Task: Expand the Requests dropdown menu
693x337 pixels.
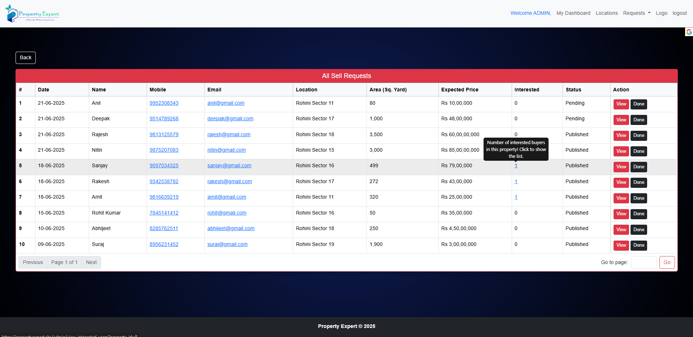Action: point(636,13)
